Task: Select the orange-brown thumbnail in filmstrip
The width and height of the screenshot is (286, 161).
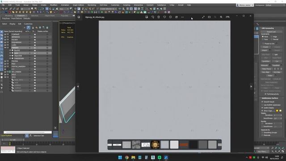Action: 184,144
